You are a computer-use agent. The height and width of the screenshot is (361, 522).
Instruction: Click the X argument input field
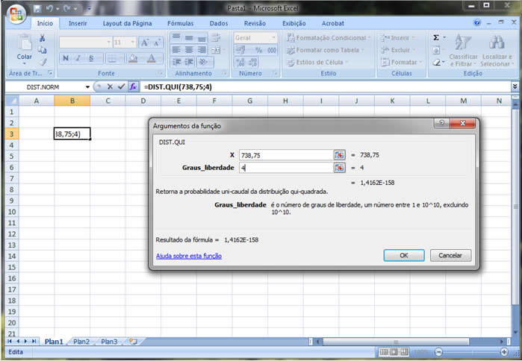coord(285,155)
